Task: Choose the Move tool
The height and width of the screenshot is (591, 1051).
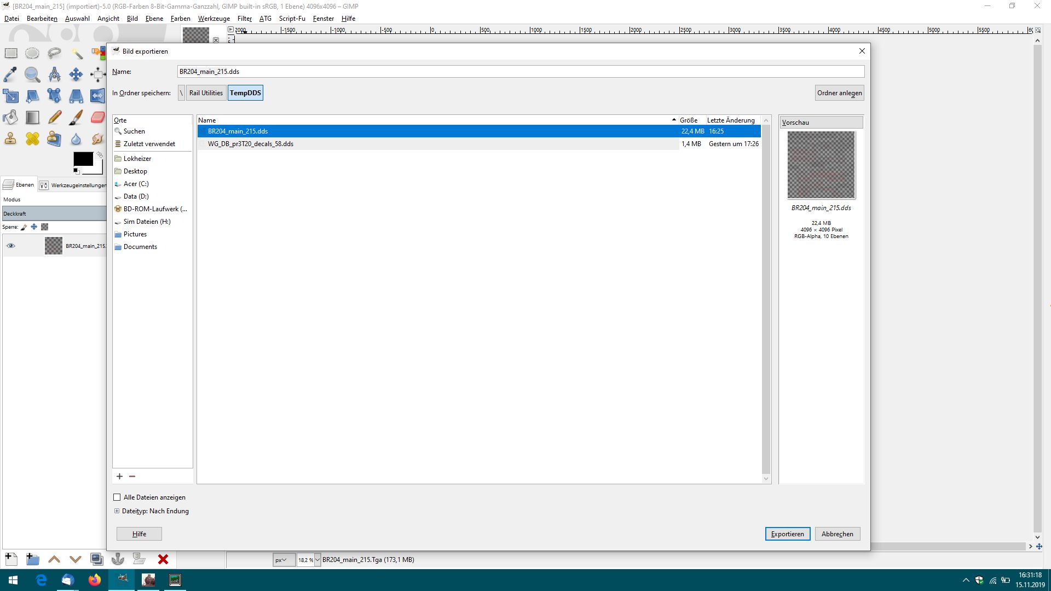Action: point(76,74)
